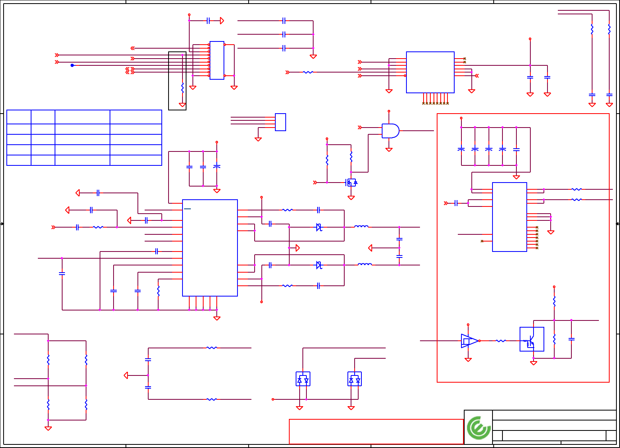Select the large central IC rectangle
620x448 pixels.
tap(210, 248)
